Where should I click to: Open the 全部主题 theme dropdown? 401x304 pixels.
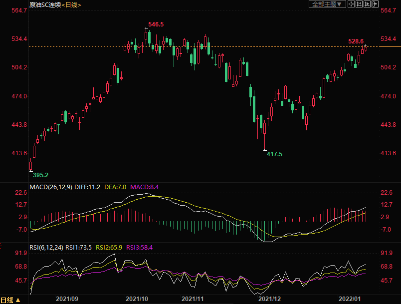pyautogui.click(x=327, y=4)
